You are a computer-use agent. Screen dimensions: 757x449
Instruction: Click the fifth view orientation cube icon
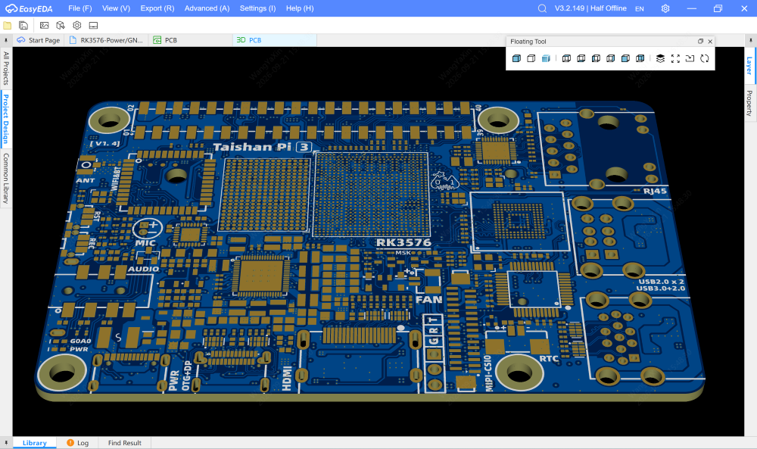tap(626, 58)
